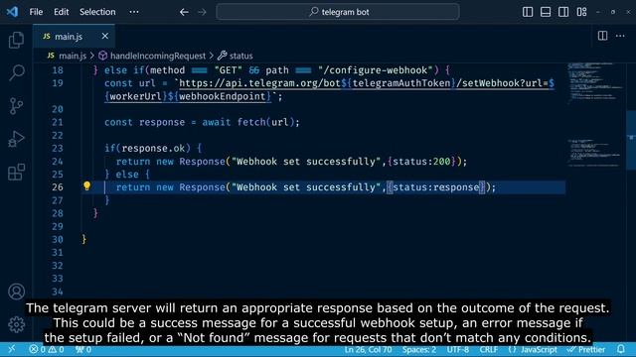636x357 pixels.
Task: Open the Selection menu
Action: coord(97,12)
